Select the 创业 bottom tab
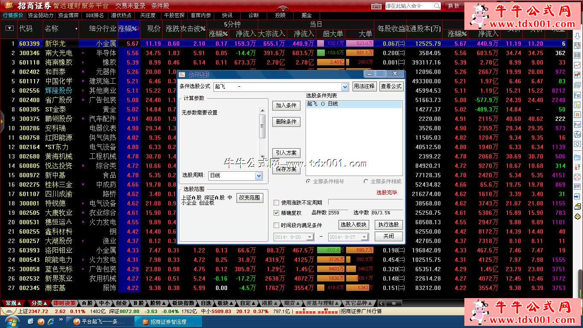Image resolution: width=583 pixels, height=328 pixels. (121, 303)
